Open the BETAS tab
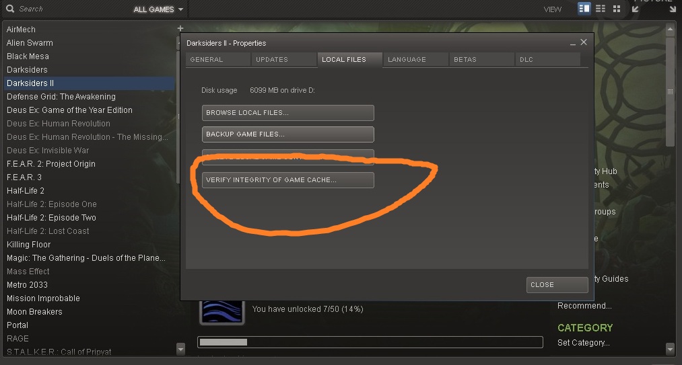The height and width of the screenshot is (365, 682). point(481,60)
